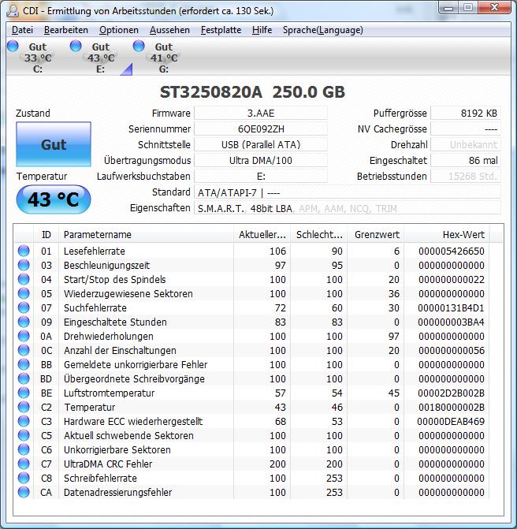517x529 pixels.
Task: Click the Firmware field 3.AAE
Action: click(x=261, y=113)
